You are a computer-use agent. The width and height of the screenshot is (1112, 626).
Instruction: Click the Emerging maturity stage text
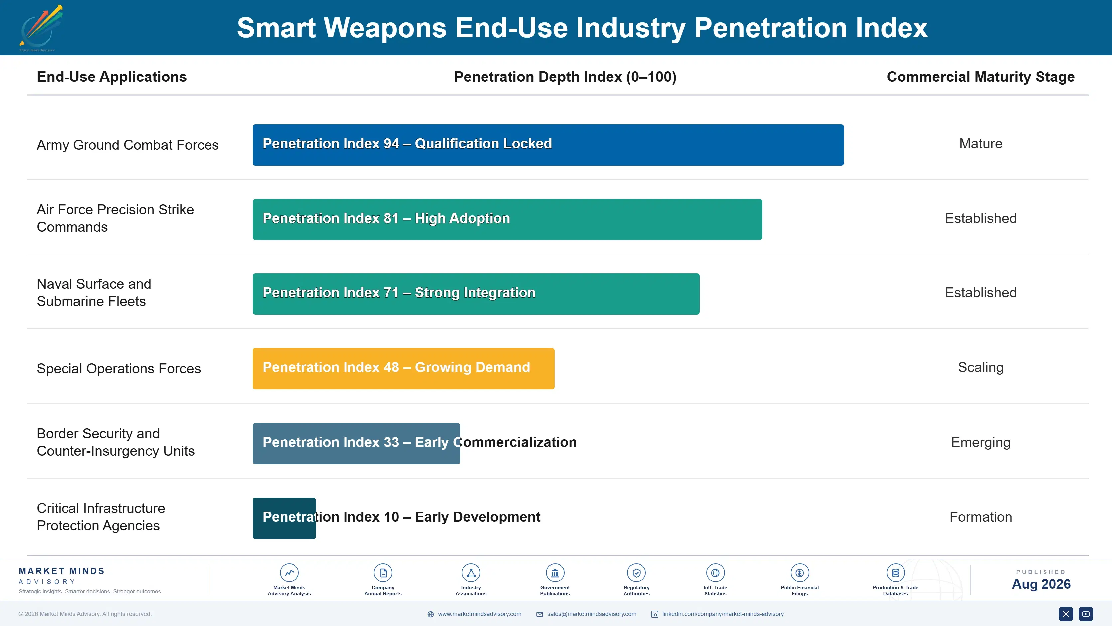981,442
